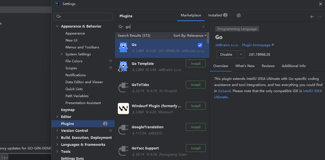The width and height of the screenshot is (325, 160).
Task: Click the GoogleTranslation plug icon
Action: pos(123,130)
